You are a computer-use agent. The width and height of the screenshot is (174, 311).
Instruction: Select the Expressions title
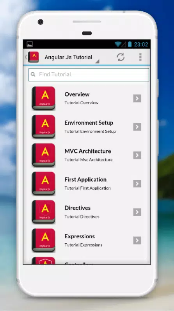[x=80, y=236]
